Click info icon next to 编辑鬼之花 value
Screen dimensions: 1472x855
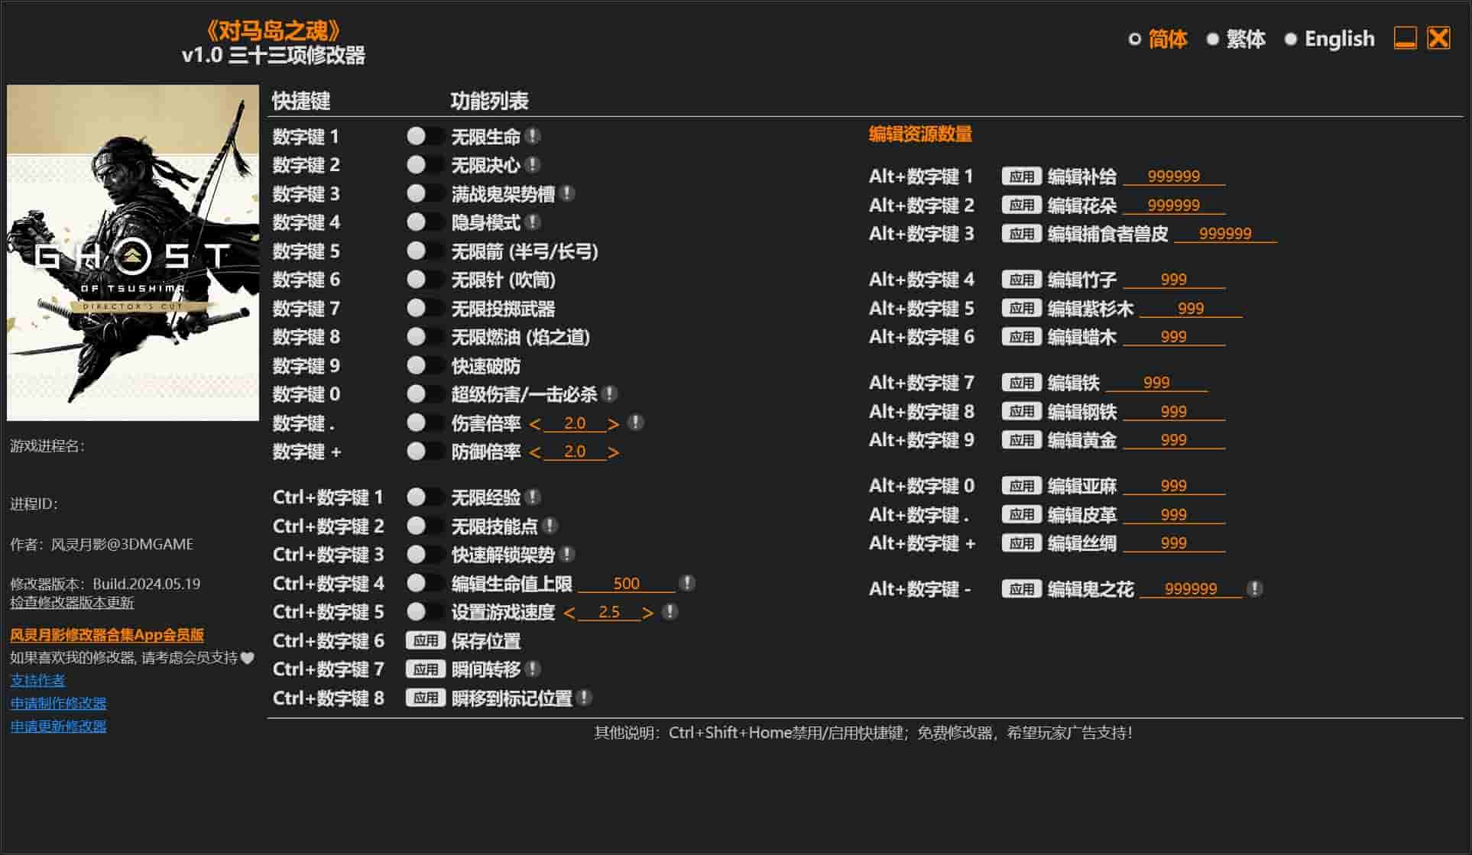click(x=1254, y=589)
